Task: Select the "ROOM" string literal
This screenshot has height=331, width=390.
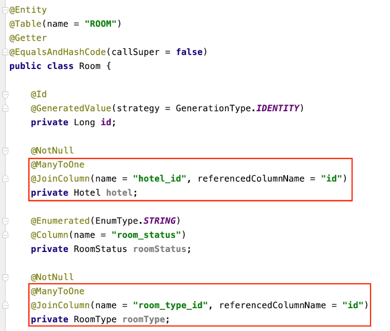Action: point(100,24)
